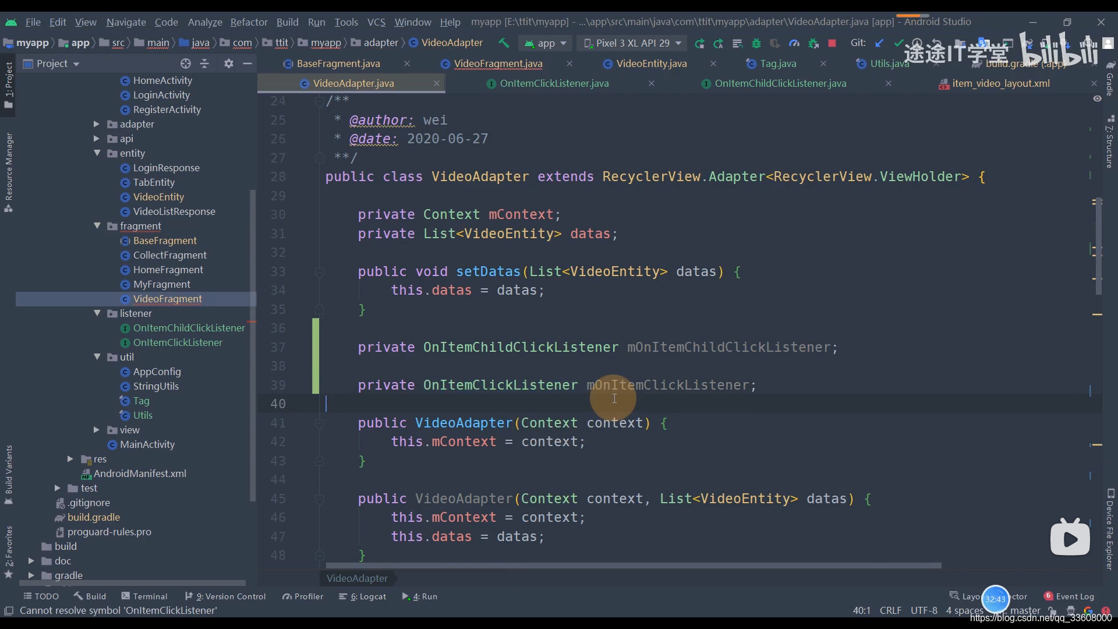This screenshot has height=629, width=1118.
Task: Open the Event Log
Action: pos(1069,596)
